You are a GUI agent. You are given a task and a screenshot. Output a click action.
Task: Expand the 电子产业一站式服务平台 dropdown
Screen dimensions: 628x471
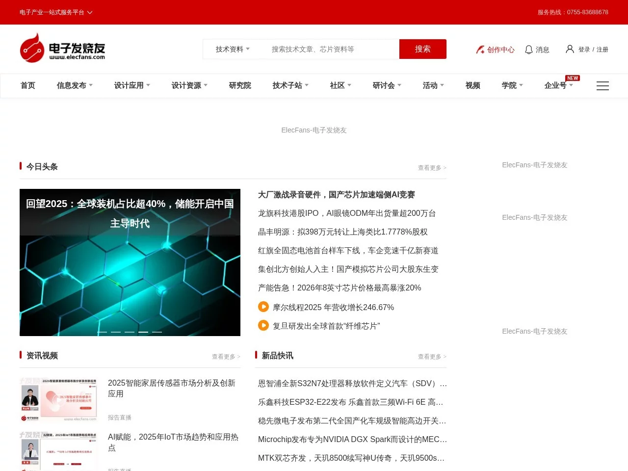[x=56, y=12]
